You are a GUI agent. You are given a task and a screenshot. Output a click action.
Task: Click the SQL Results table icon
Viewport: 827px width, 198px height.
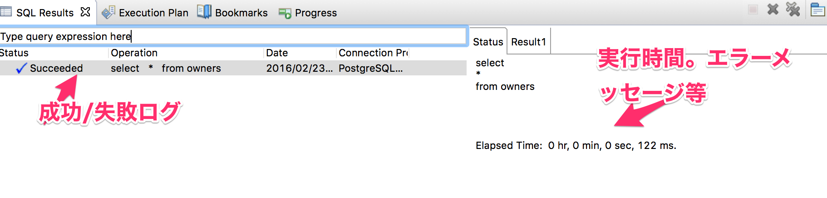point(6,12)
